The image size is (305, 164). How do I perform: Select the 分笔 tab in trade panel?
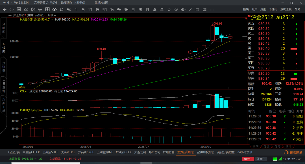(277, 146)
